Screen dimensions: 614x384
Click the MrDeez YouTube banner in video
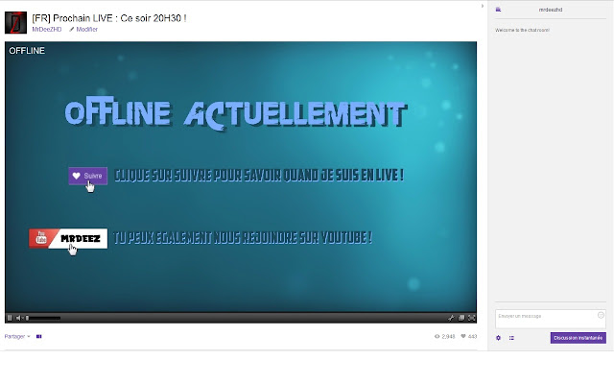coord(68,239)
